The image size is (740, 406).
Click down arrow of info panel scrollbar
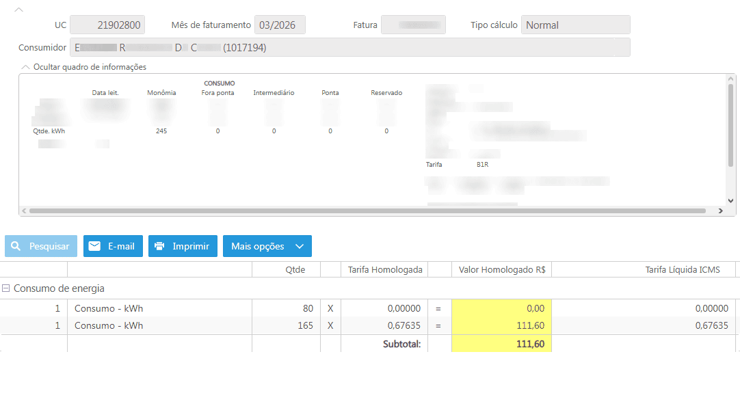(x=730, y=200)
